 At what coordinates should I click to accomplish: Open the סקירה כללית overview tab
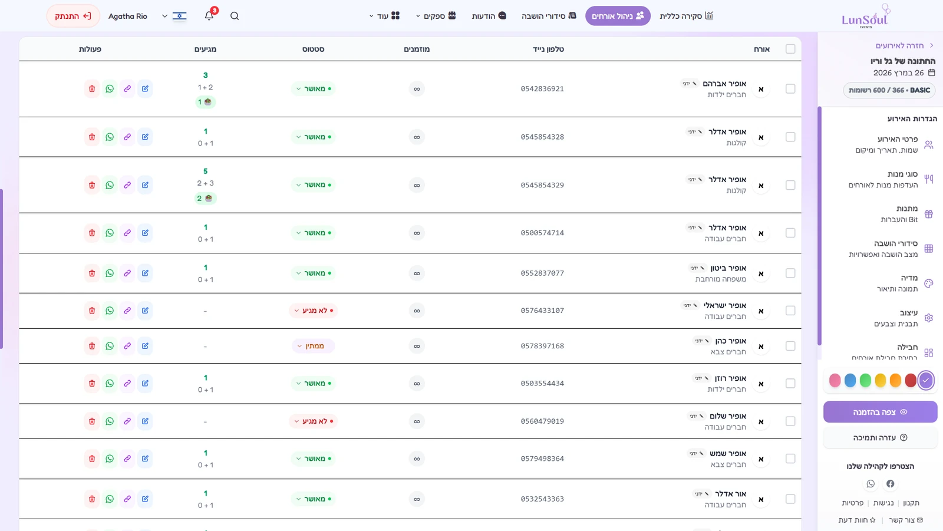pyautogui.click(x=686, y=16)
